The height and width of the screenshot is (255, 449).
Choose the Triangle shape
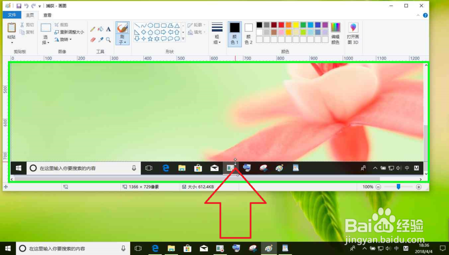177,26
